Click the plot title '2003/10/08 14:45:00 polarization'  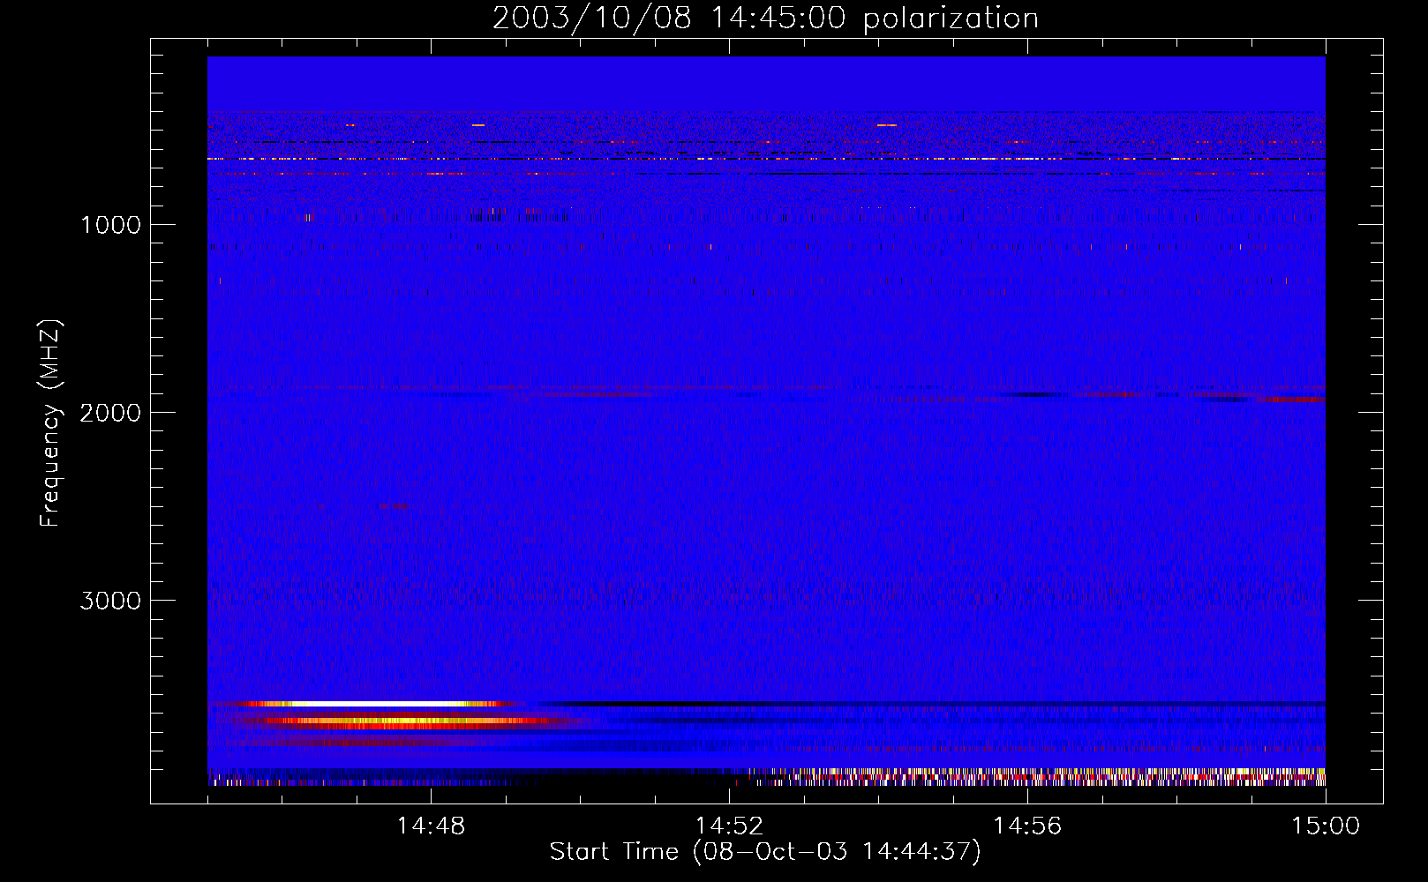click(x=765, y=18)
